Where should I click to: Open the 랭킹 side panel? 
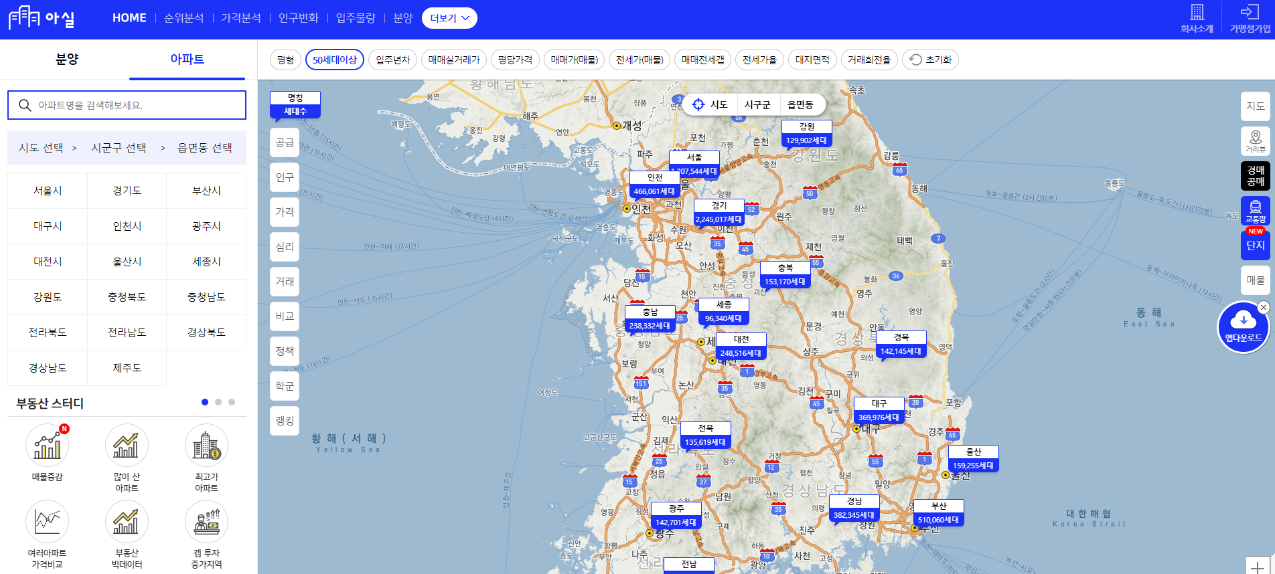285,421
